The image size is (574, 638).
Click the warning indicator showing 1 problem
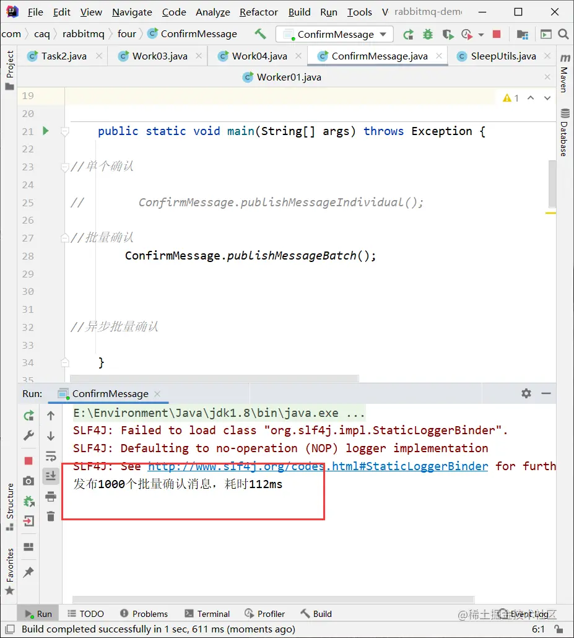click(x=511, y=98)
